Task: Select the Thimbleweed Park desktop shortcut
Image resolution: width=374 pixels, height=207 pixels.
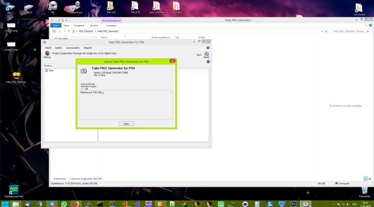Action: click(14, 191)
